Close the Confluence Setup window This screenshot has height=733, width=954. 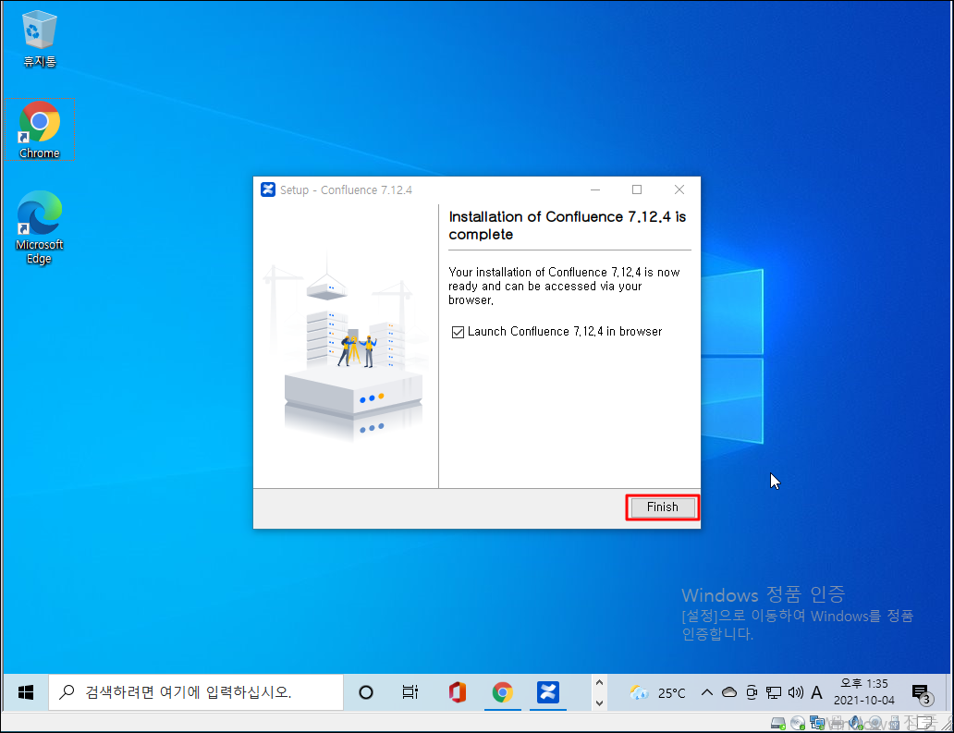pyautogui.click(x=679, y=189)
